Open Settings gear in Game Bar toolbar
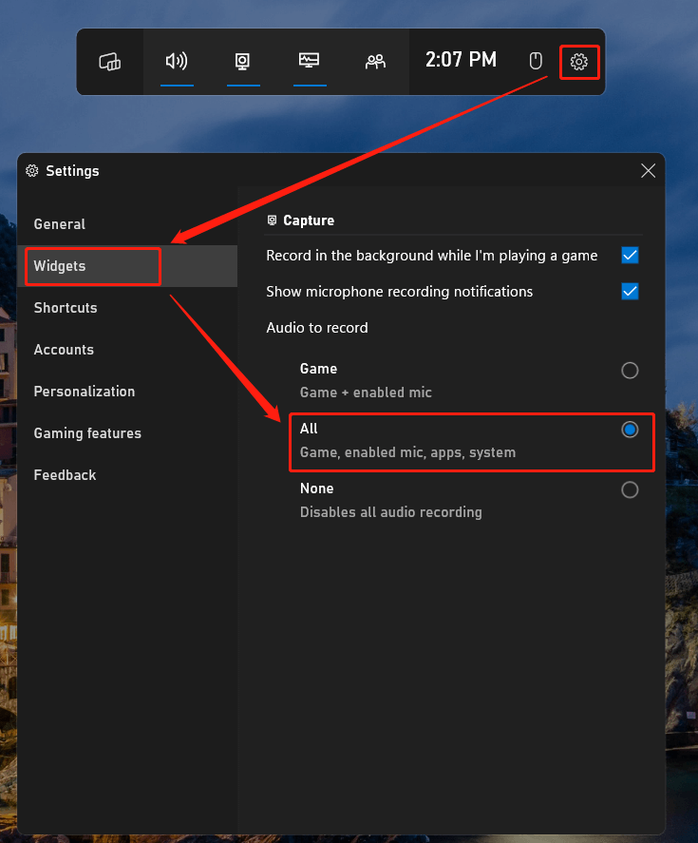This screenshot has width=698, height=843. click(578, 62)
